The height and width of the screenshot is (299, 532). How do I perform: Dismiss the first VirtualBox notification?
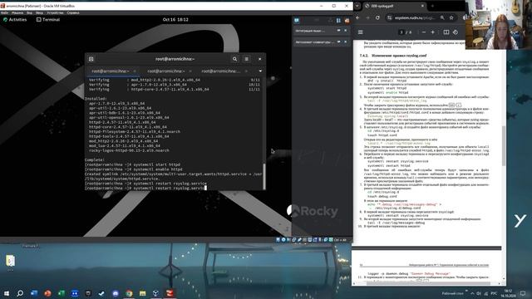346,31
